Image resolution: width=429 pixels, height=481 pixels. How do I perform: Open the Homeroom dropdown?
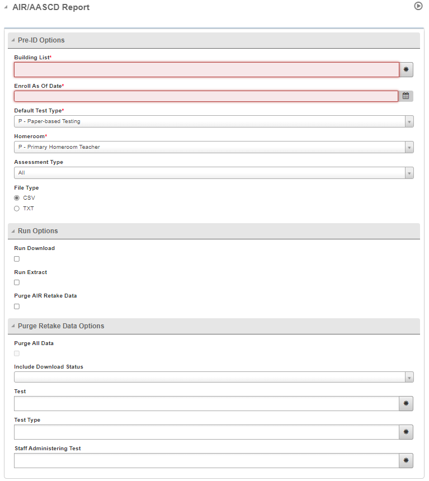[409, 147]
